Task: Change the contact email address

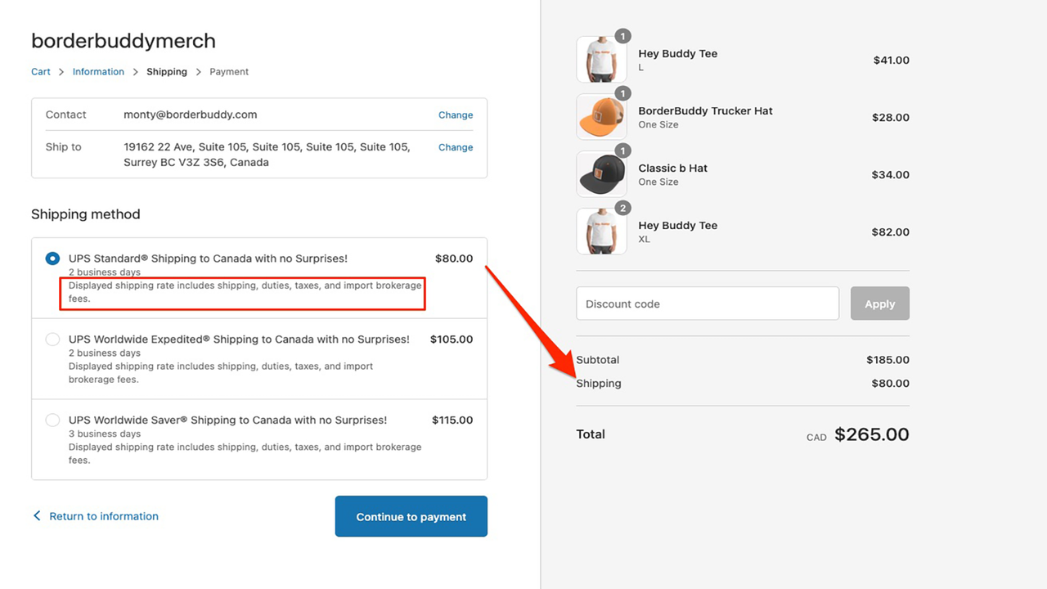Action: (455, 115)
